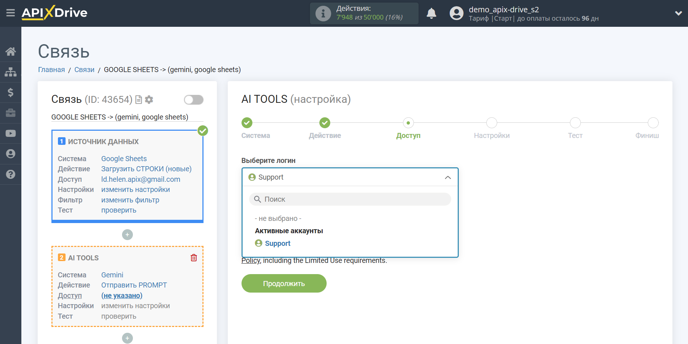Click source изменить настройки link
688x344 pixels.
[135, 189]
